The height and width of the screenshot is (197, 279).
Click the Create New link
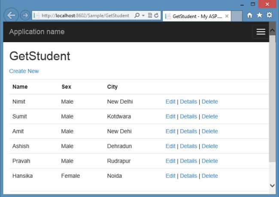[24, 71]
